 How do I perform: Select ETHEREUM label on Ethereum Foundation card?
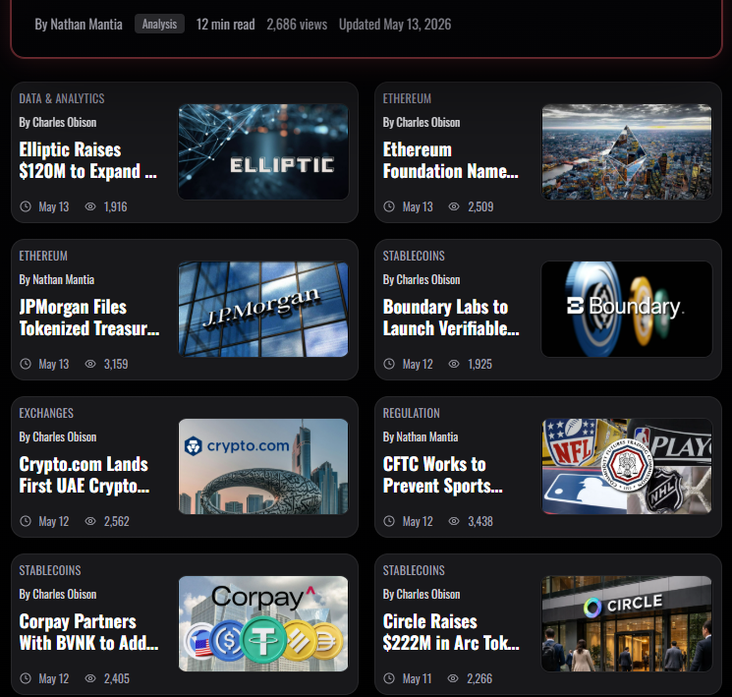[x=407, y=98]
